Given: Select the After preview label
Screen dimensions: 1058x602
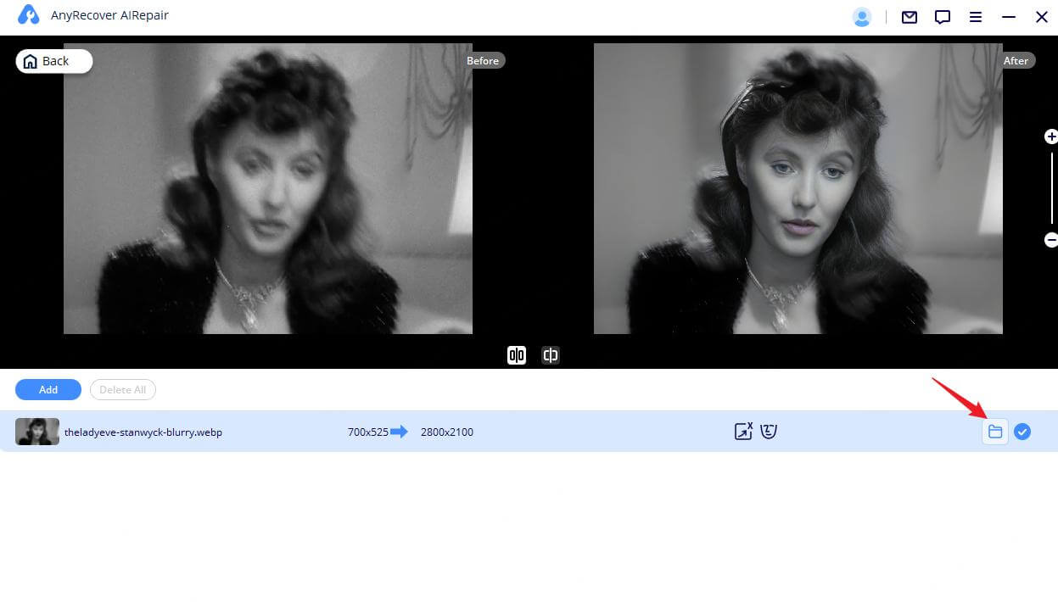Looking at the screenshot, I should 1016,60.
